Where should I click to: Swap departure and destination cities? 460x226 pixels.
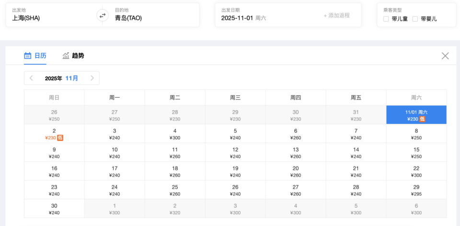pos(102,15)
